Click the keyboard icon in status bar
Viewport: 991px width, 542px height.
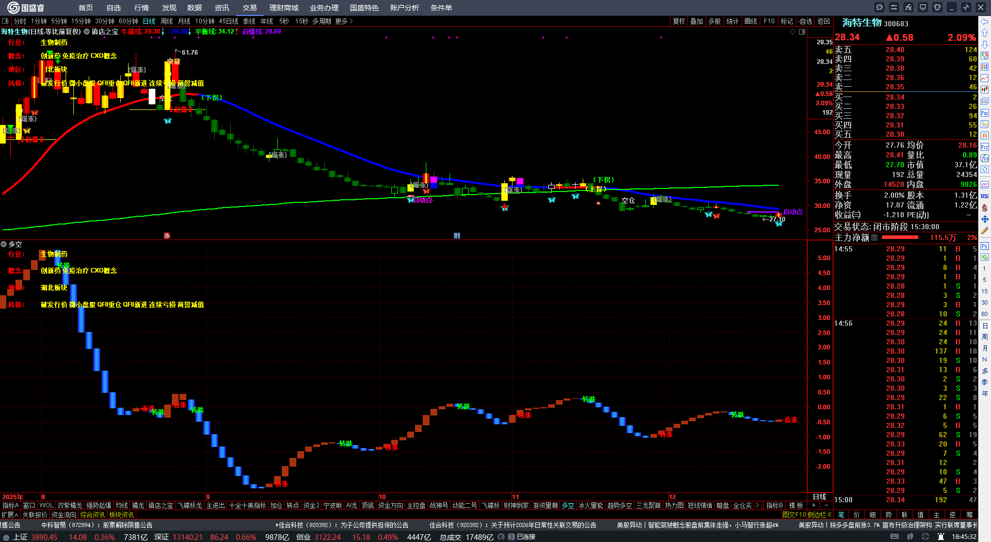point(894,537)
